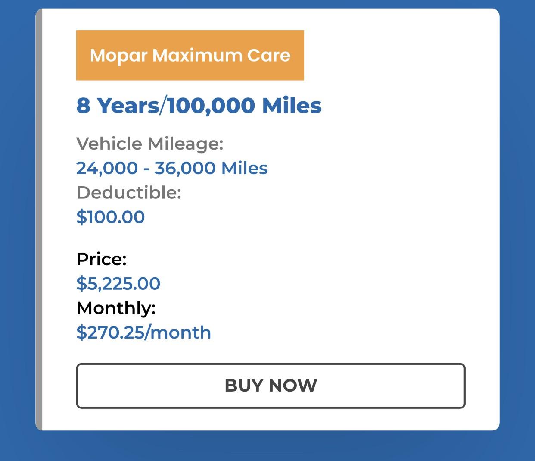Viewport: 535px width, 461px height.
Task: Click the Deductible label
Action: click(x=129, y=192)
